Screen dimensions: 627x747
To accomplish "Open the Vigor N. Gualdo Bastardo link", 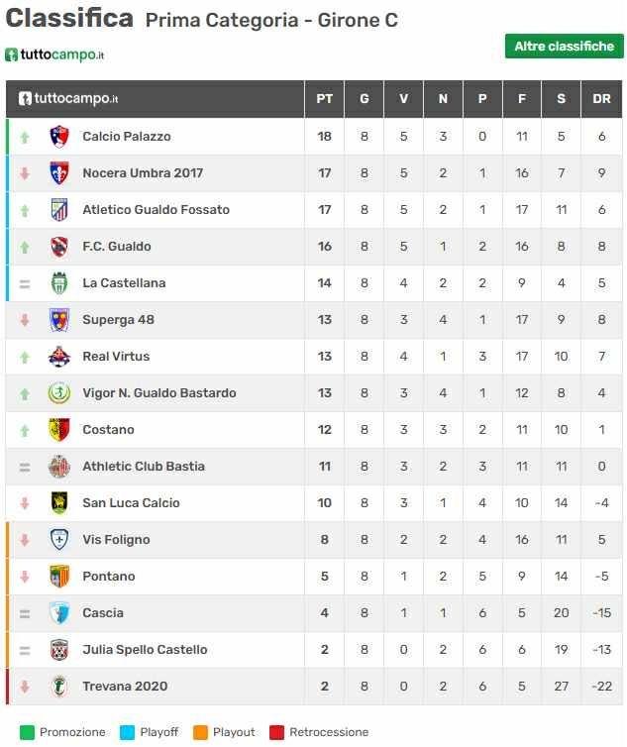I will [x=158, y=393].
